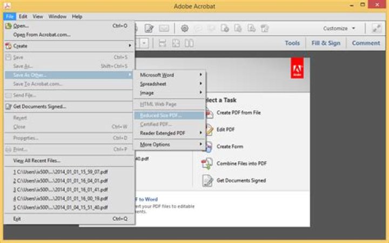Open recent file 2014_01_01_16_01_41.pdf
The image size is (389, 243).
pyautogui.click(x=69, y=190)
